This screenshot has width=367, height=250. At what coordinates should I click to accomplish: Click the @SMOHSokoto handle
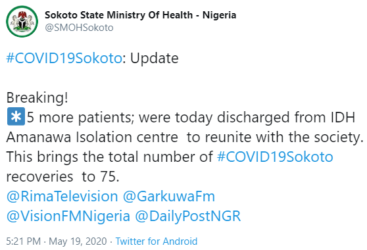[x=79, y=28]
